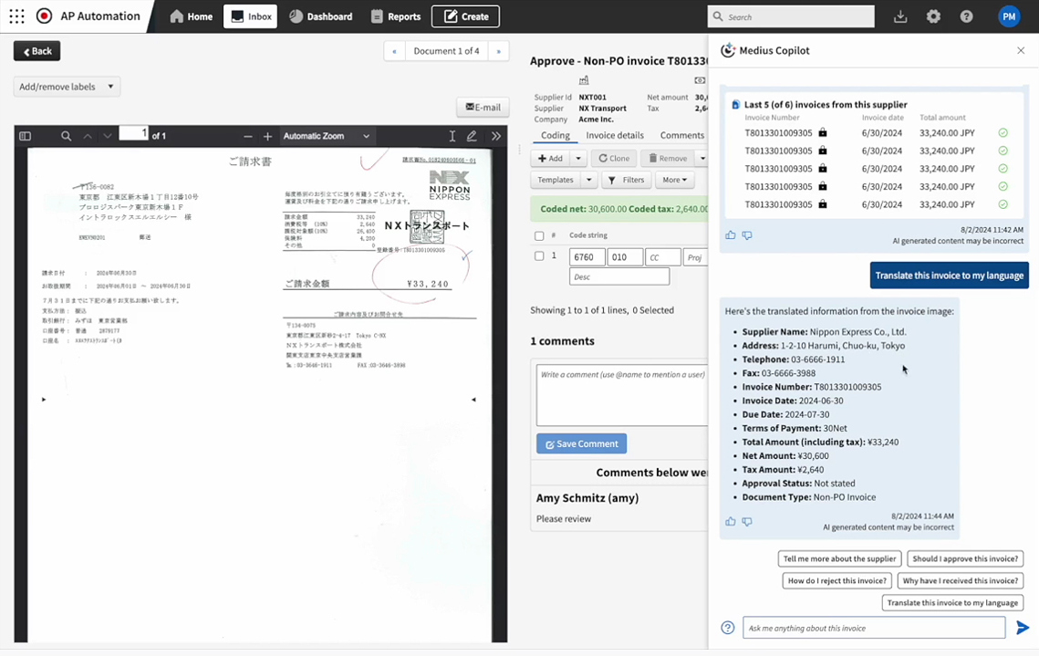Open the Automatic Zoom dropdown
The image size is (1039, 656).
point(326,136)
